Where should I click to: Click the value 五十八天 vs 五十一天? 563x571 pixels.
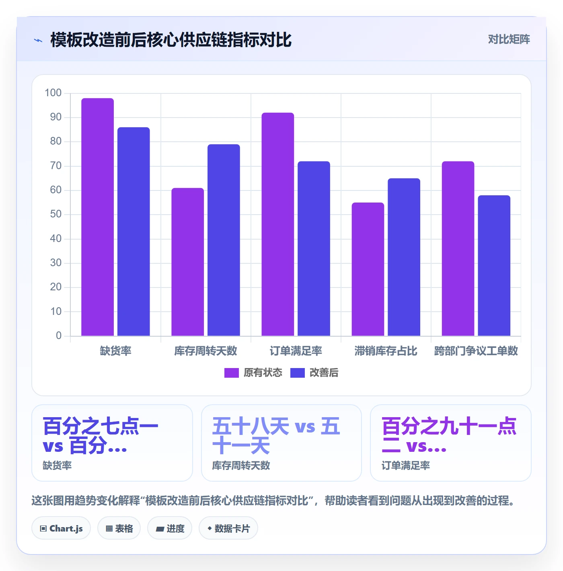click(x=276, y=436)
